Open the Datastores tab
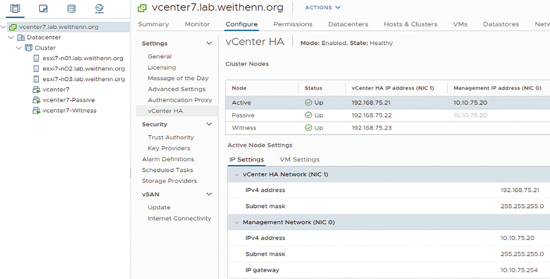 point(501,24)
